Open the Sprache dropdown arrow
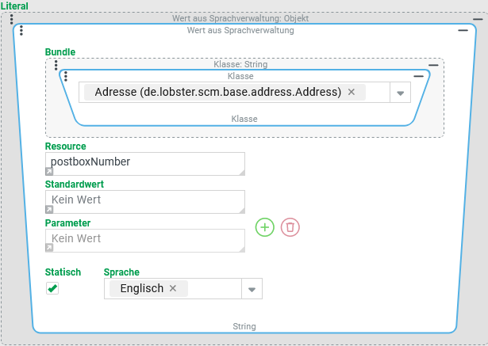 tap(252, 289)
